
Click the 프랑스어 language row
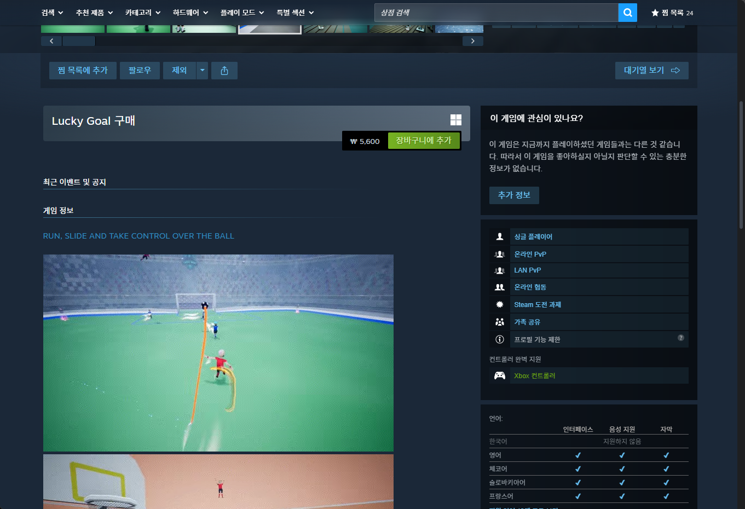(x=589, y=496)
